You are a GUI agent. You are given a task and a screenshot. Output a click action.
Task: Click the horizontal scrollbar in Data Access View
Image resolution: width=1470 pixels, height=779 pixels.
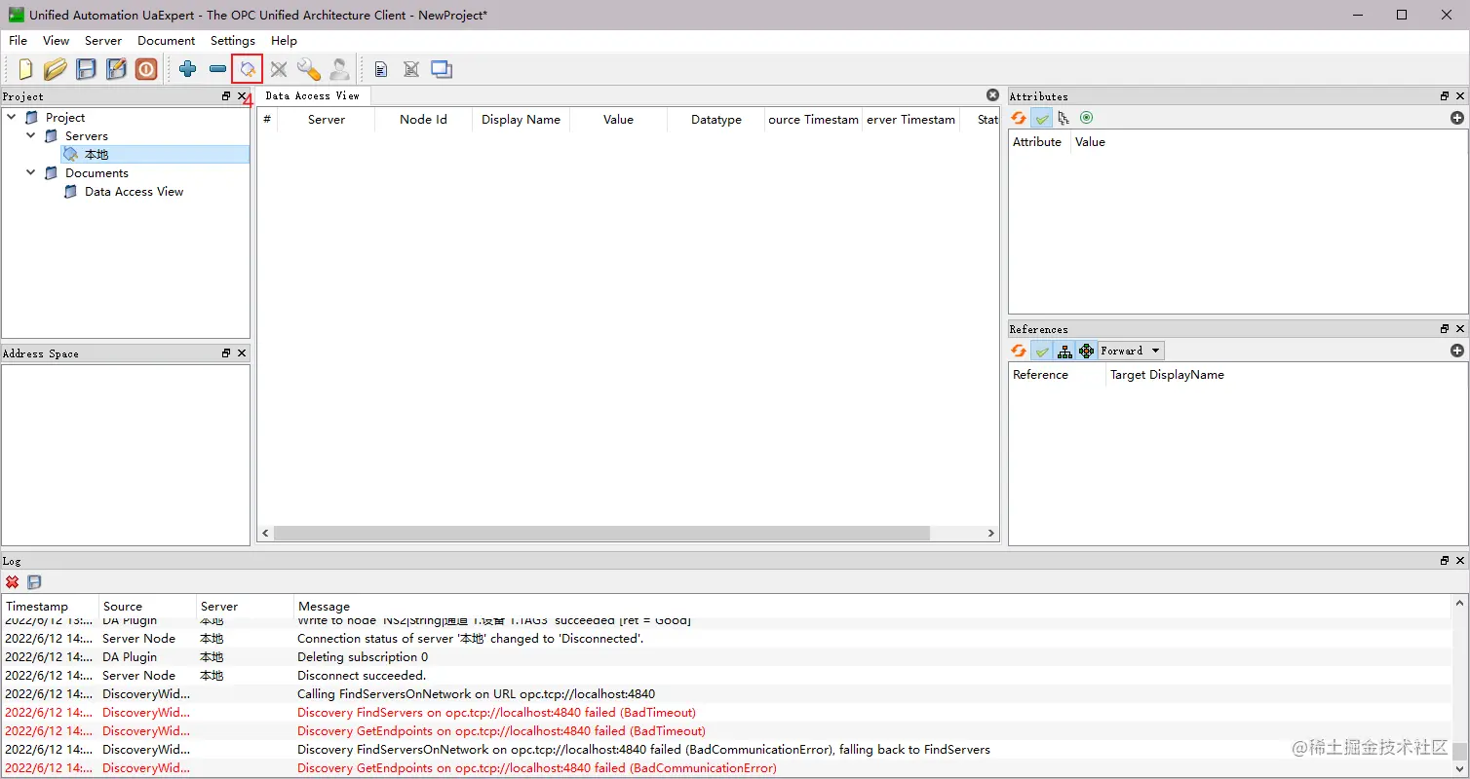(601, 534)
